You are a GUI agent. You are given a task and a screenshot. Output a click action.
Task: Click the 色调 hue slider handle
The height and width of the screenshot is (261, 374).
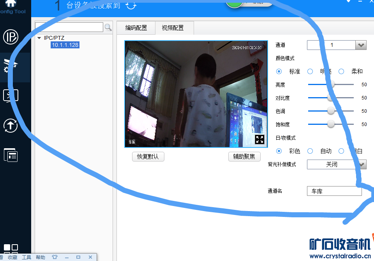coord(331,111)
